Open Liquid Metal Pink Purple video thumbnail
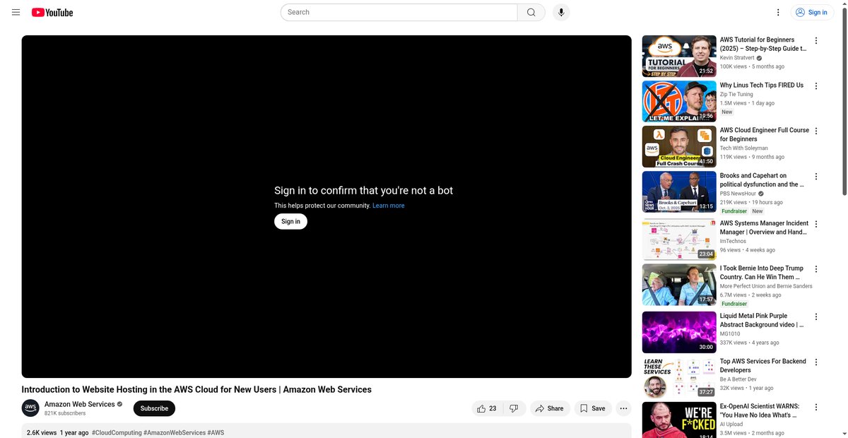The image size is (848, 438). [679, 332]
